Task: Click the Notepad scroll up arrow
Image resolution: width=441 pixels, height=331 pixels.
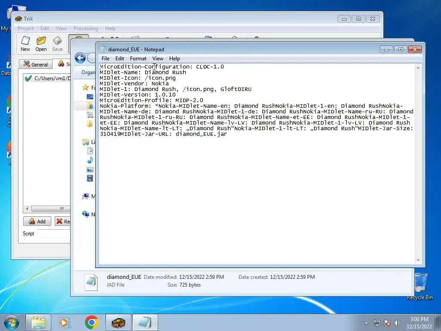Action: pyautogui.click(x=418, y=68)
